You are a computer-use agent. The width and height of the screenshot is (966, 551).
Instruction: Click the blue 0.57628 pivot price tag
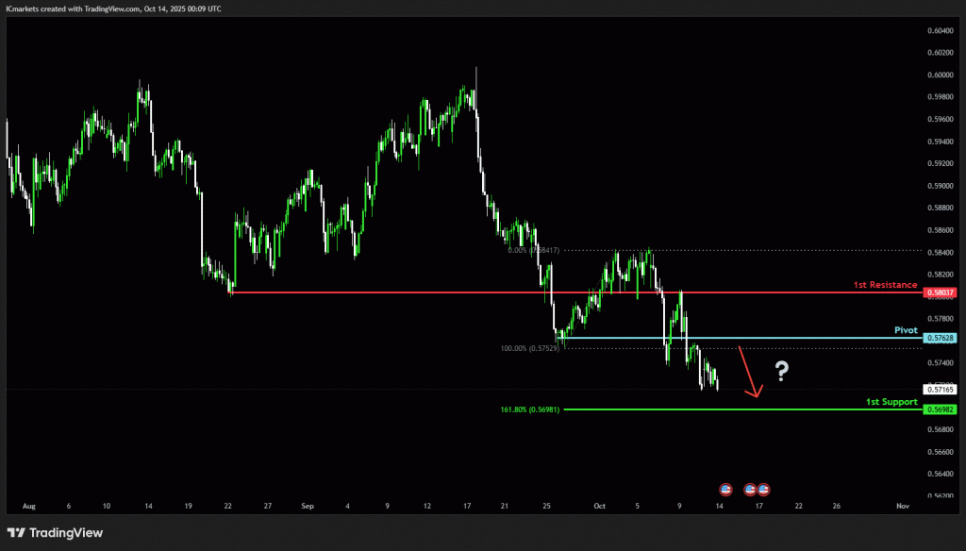[x=941, y=338]
